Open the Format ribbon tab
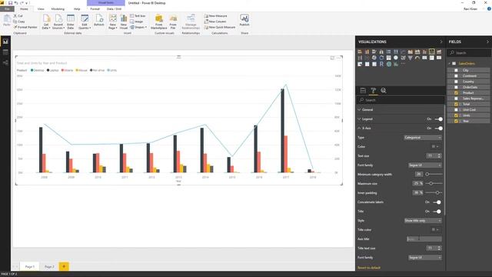This screenshot has height=277, width=492. (95, 8)
